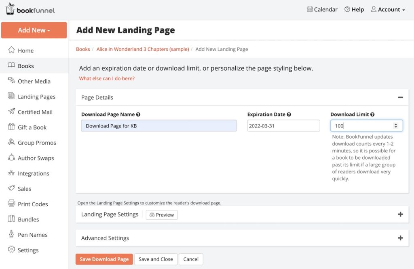Open the Calendar from the top bar
Viewport: 414px width, 269px height.
pyautogui.click(x=322, y=9)
